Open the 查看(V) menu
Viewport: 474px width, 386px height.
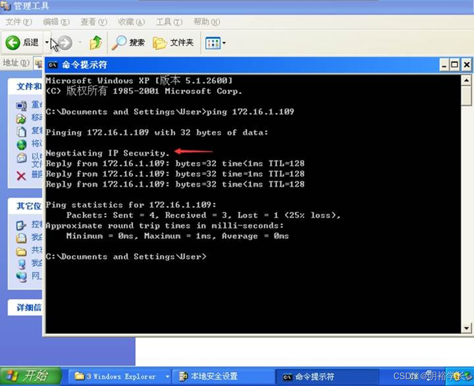pos(94,22)
